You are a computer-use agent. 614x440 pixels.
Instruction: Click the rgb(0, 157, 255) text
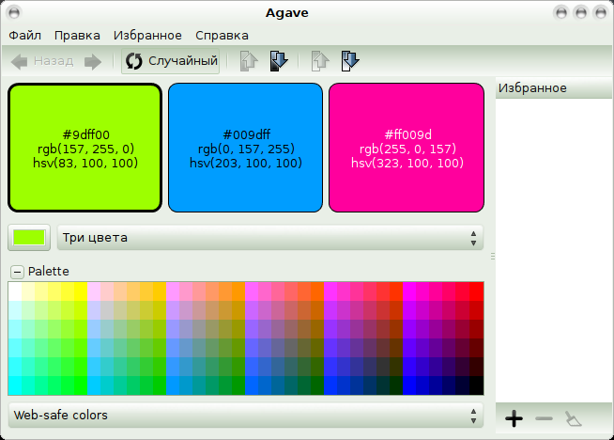(x=246, y=149)
